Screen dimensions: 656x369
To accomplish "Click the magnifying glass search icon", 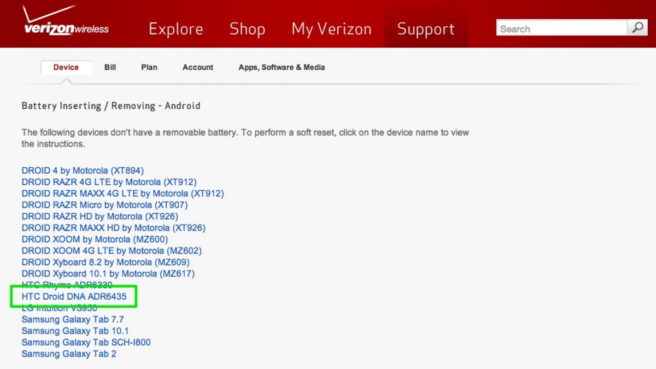I will 637,28.
